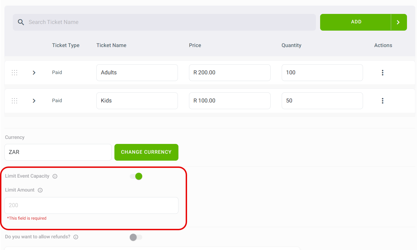Open the actions menu for Adults ticket
The height and width of the screenshot is (250, 417).
coord(382,73)
